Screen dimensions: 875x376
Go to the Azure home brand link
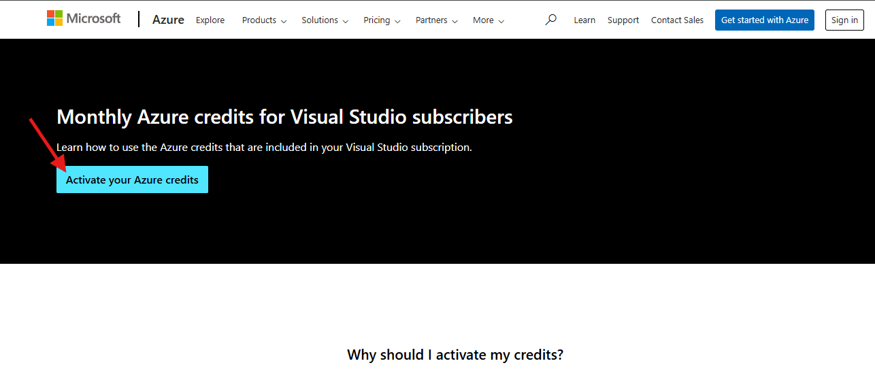[x=168, y=20]
